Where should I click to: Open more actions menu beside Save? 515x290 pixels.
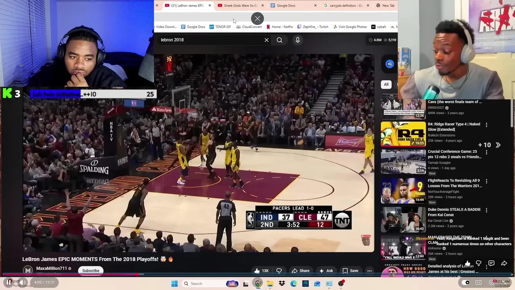point(369,271)
